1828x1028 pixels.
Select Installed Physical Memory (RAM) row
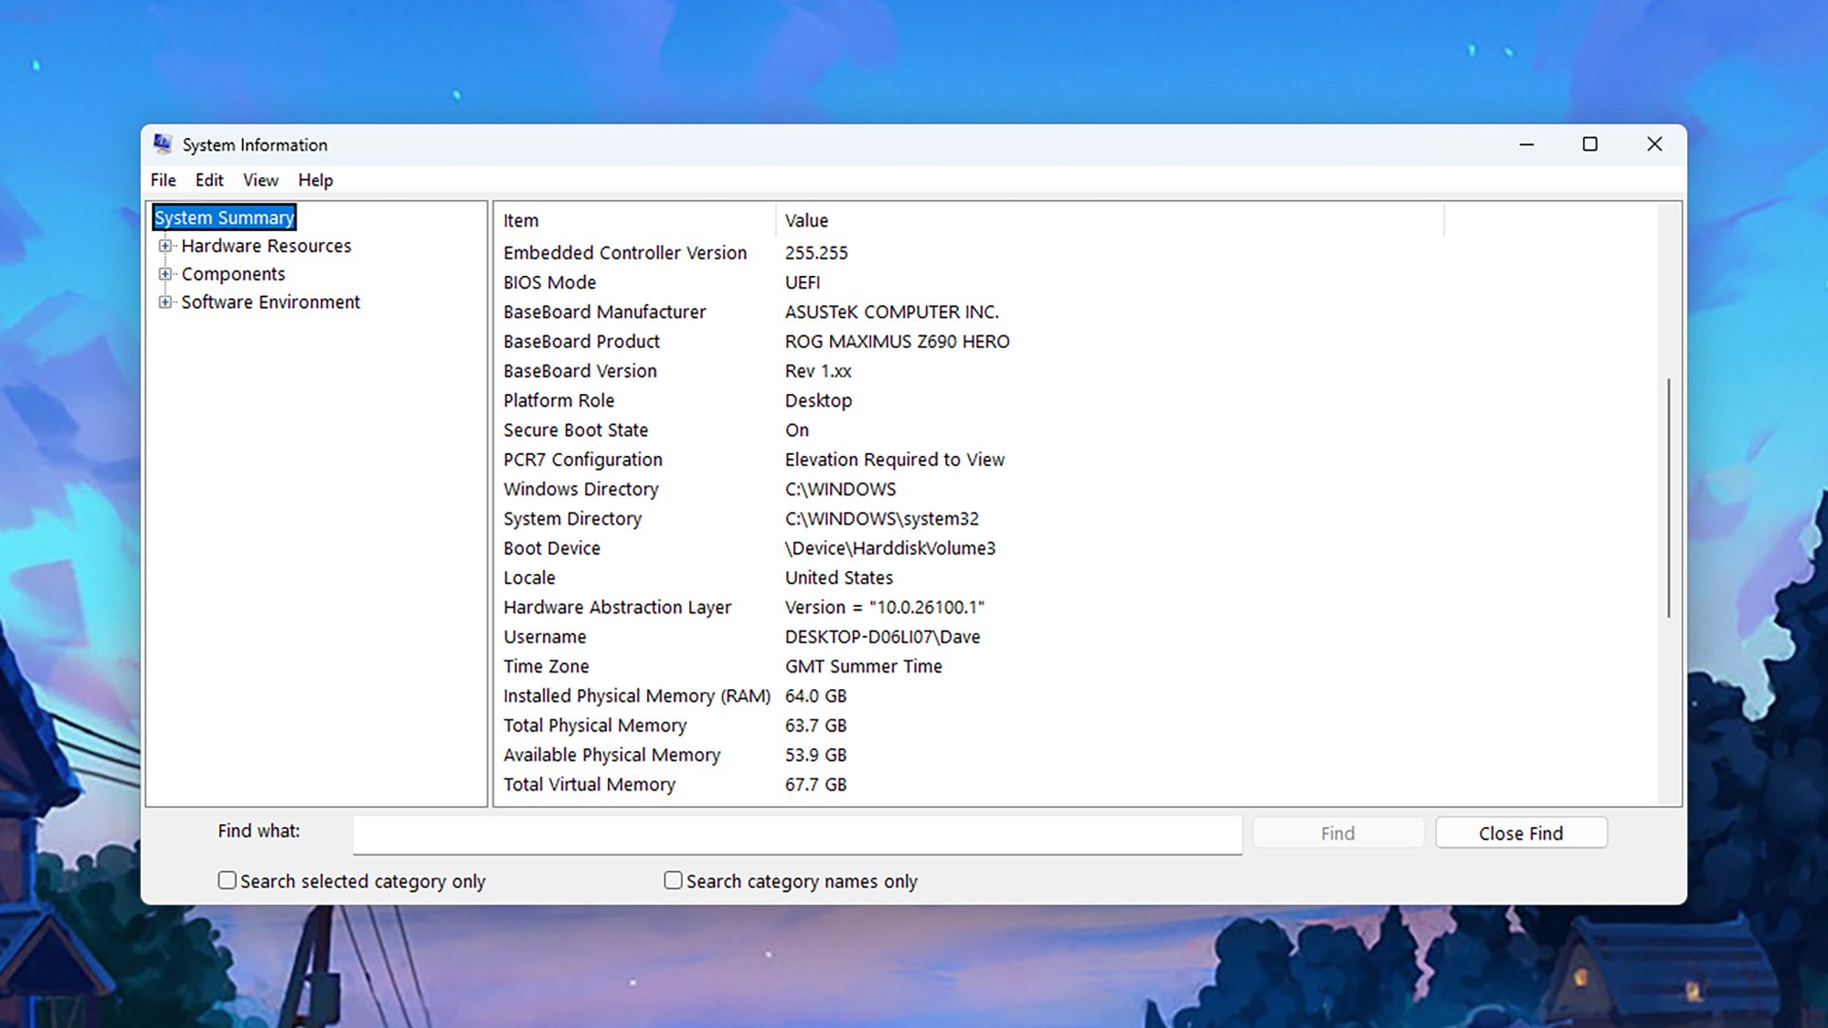[969, 696]
